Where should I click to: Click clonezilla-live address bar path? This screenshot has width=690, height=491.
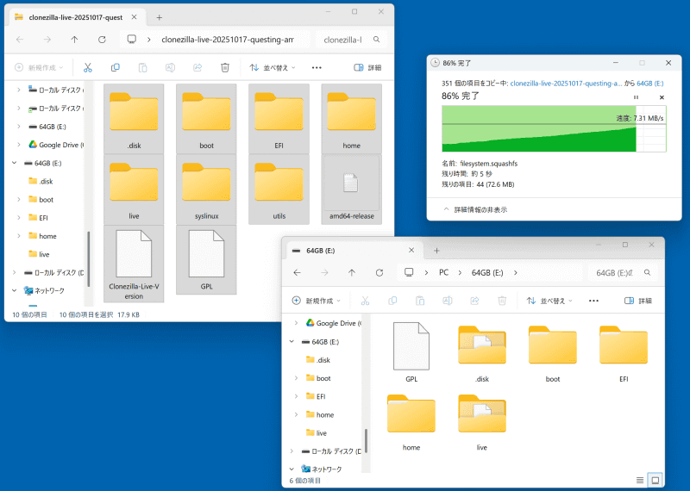pyautogui.click(x=228, y=40)
